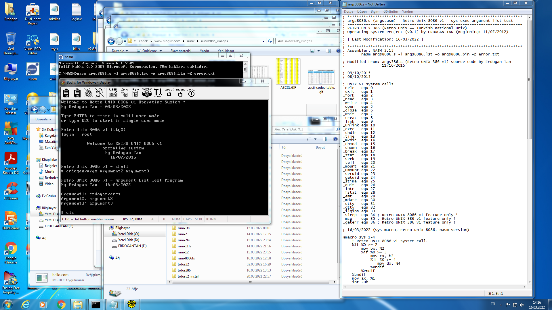The width and height of the screenshot is (552, 310).
Task: Click the Bochs Copy icon
Action: [124, 93]
